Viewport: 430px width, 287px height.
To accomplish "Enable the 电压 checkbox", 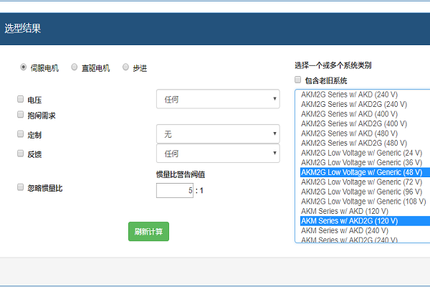I will [x=20, y=99].
